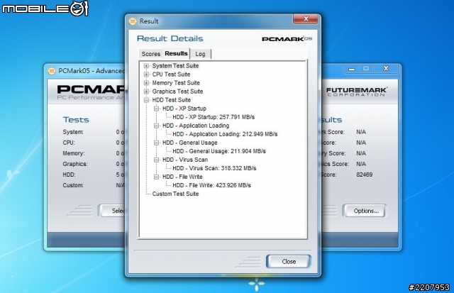Click the PCMark05 window title icon
The height and width of the screenshot is (293, 454).
(x=52, y=71)
